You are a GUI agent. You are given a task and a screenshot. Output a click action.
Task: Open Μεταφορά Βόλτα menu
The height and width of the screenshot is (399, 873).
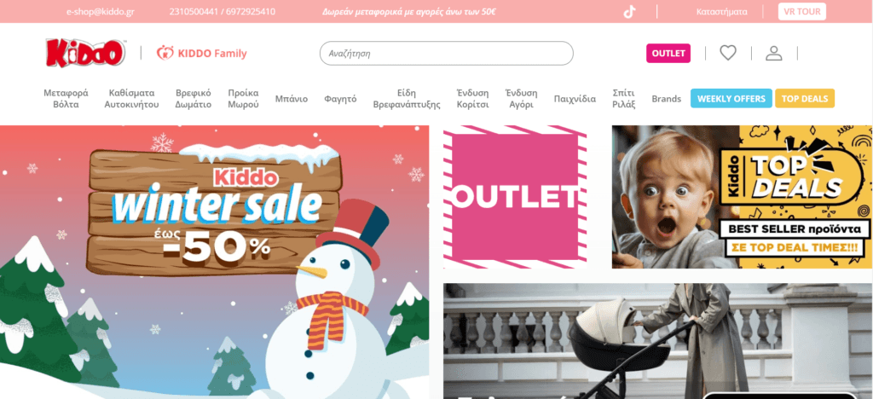pos(66,99)
